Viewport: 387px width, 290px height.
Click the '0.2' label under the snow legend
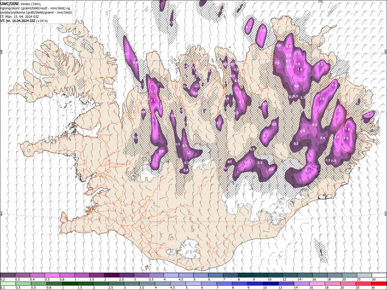click(3, 279)
